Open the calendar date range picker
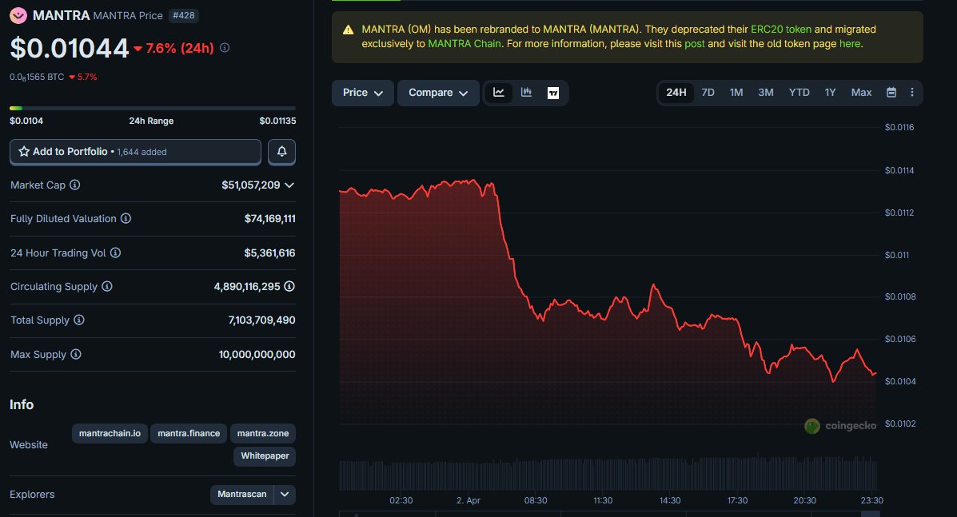957x517 pixels. (891, 93)
